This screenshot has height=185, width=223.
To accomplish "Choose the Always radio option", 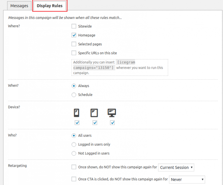I will point(74,86).
